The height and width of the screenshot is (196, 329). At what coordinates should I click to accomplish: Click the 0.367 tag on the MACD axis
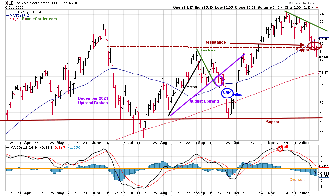click(323, 166)
